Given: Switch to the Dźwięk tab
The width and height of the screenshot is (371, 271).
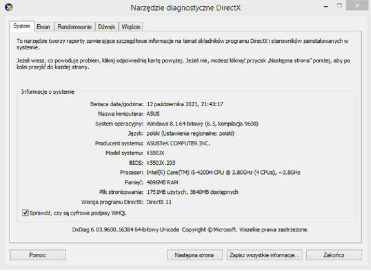Looking at the screenshot, I should (x=107, y=27).
